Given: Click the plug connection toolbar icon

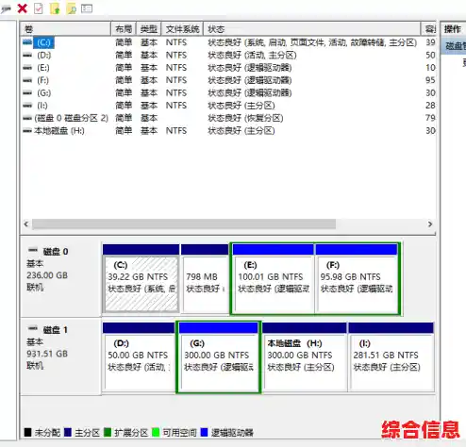Looking at the screenshot, I should 6,9.
